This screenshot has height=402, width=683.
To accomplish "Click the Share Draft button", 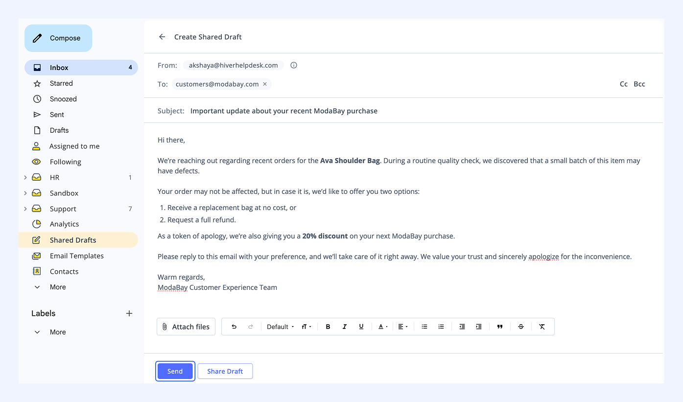I will tap(225, 371).
